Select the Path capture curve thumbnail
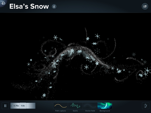Image resolution: width=151 pixels, height=113 pixels. (61, 105)
